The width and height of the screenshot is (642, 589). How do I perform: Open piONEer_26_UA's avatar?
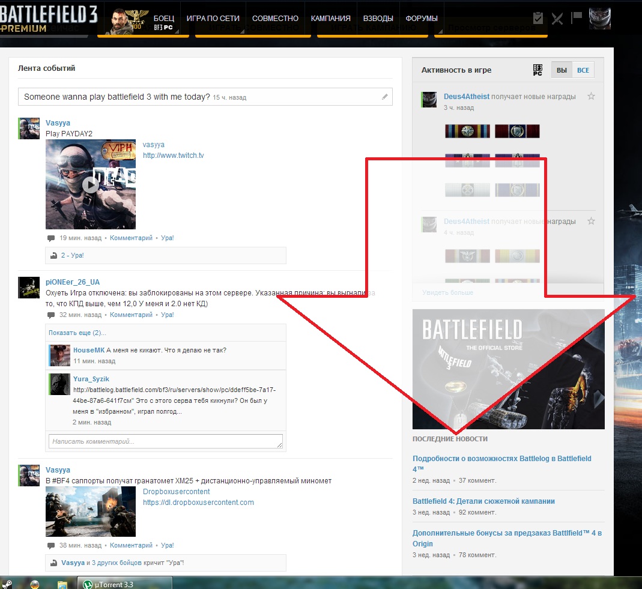pyautogui.click(x=29, y=288)
